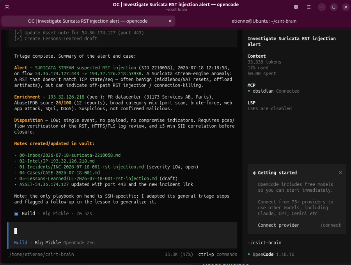
Task: Click the SURICATA STREAM suspected RST injection text
Action: (85, 68)
